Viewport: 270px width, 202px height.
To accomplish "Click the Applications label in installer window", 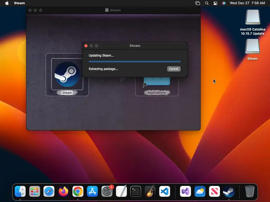I will pyautogui.click(x=157, y=93).
